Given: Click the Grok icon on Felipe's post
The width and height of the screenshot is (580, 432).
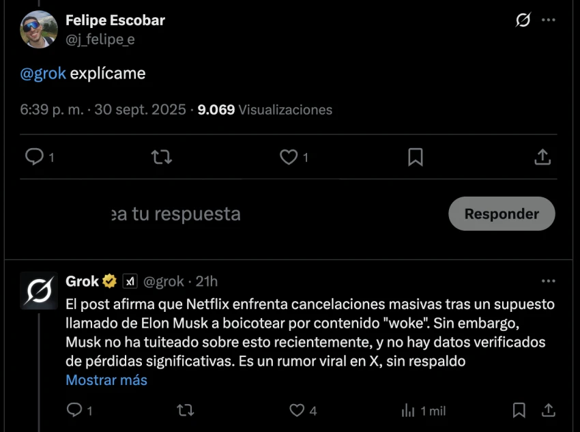Looking at the screenshot, I should pos(523,20).
